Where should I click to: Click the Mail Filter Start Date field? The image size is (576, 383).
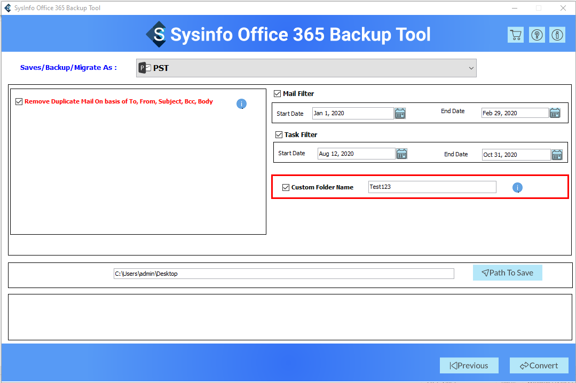353,113
